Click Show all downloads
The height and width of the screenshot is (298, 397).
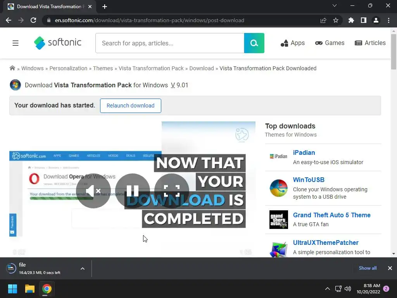pyautogui.click(x=368, y=268)
